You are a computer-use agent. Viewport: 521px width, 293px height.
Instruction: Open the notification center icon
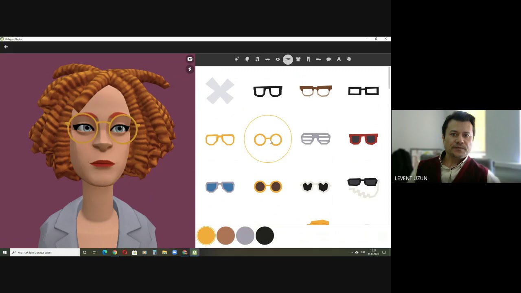pyautogui.click(x=384, y=252)
